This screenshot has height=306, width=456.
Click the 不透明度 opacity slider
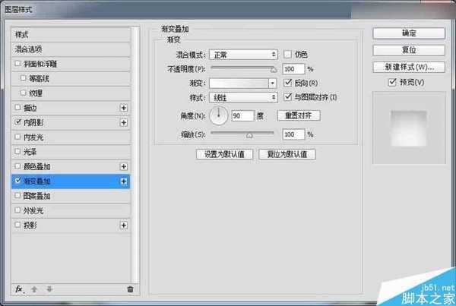coord(243,68)
